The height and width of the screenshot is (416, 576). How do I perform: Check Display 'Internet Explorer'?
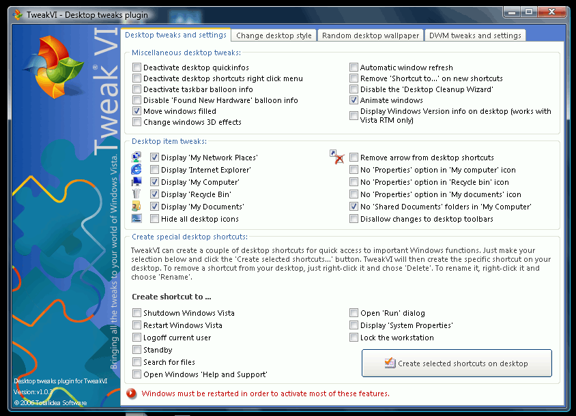154,170
